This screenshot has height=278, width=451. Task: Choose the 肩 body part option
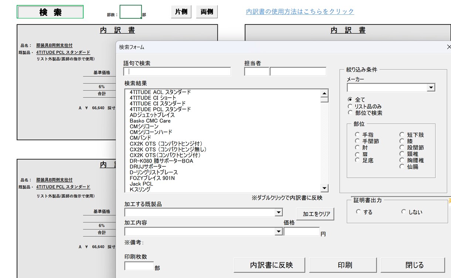pyautogui.click(x=357, y=154)
